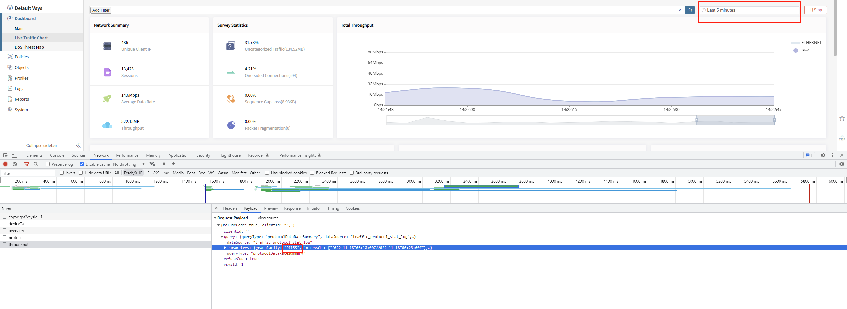
Task: Toggle the device toolbar icon
Action: click(x=14, y=155)
